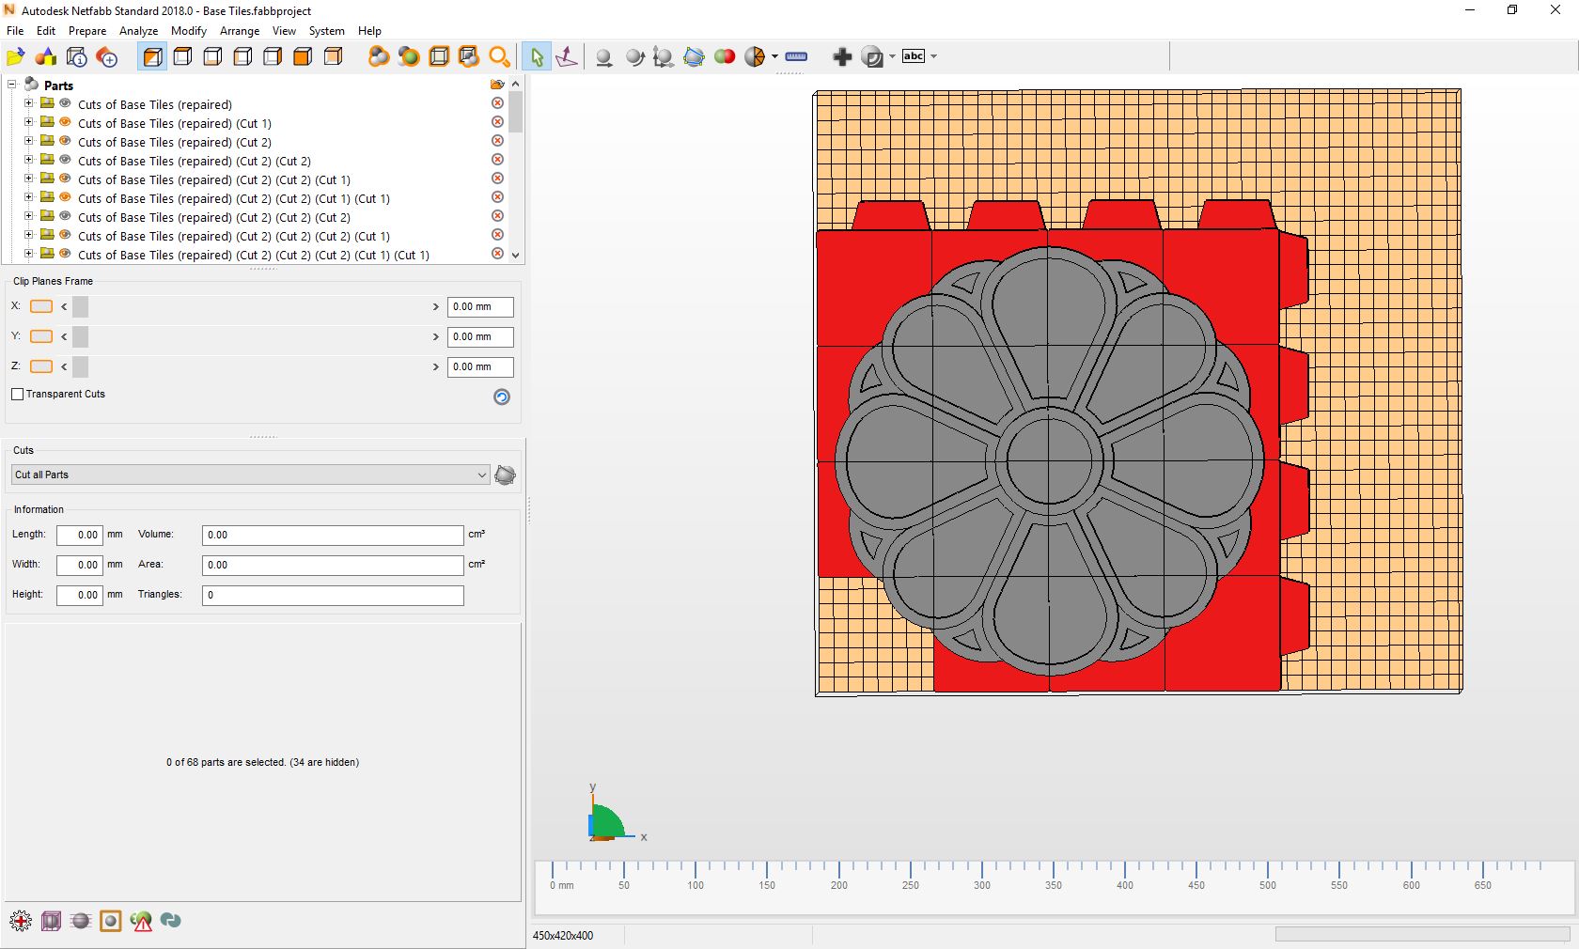Click the reset arrow in Clip Planes Frame
Viewport: 1579px width, 949px height.
(501, 397)
